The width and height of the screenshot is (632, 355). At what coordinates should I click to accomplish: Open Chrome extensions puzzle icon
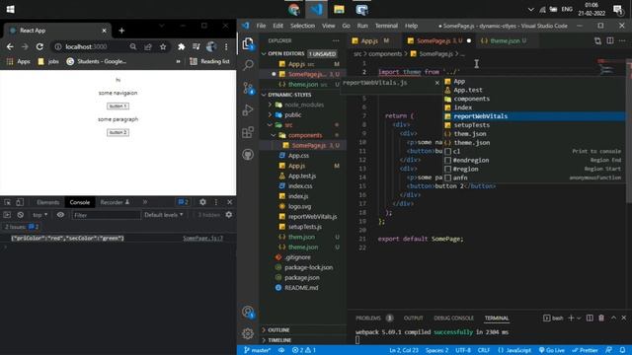[182, 46]
